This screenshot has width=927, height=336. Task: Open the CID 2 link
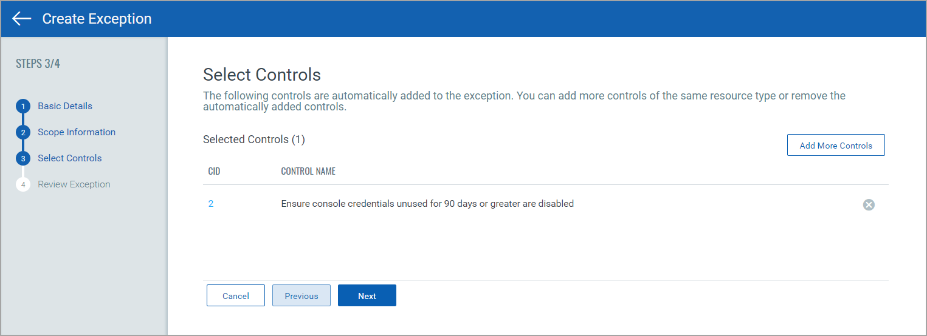click(211, 204)
